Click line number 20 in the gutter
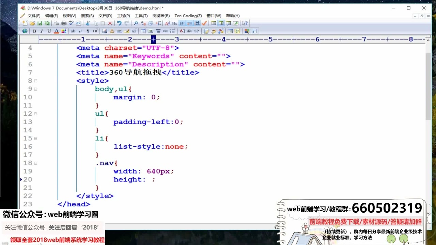Screen dimensions: 436x245 28,179
